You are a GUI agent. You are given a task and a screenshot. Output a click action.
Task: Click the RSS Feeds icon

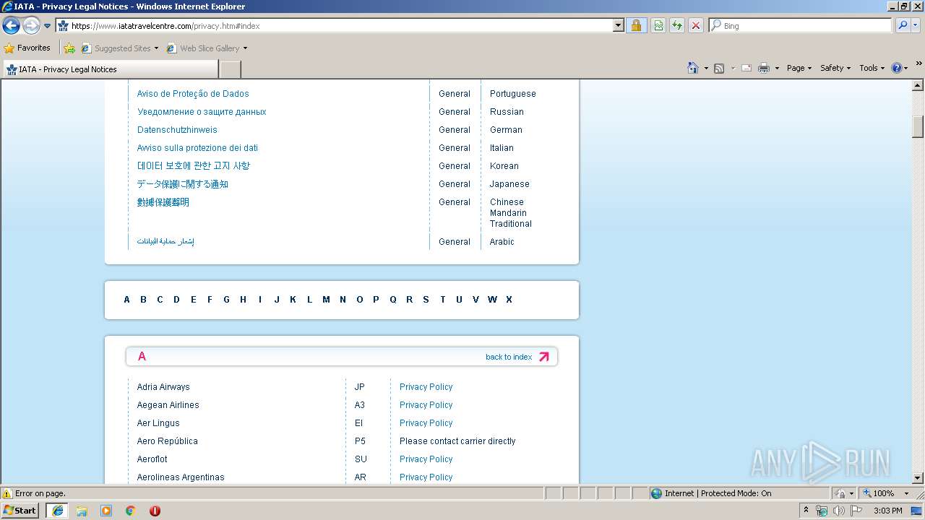(x=719, y=68)
